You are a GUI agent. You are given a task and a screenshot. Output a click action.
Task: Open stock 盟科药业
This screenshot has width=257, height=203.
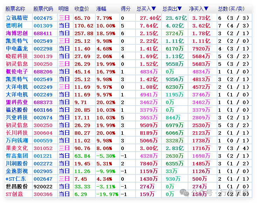click(17, 102)
